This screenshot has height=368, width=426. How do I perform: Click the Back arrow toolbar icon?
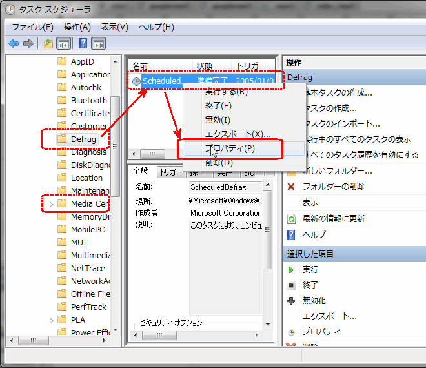point(13,44)
